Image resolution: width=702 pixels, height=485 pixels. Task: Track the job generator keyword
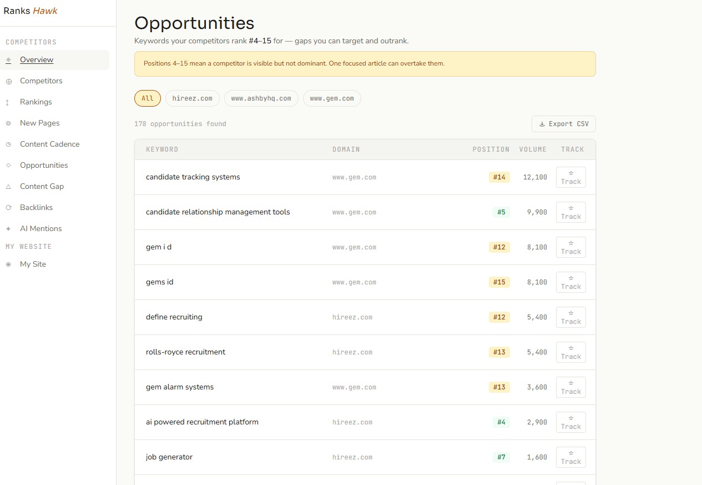pos(571,457)
